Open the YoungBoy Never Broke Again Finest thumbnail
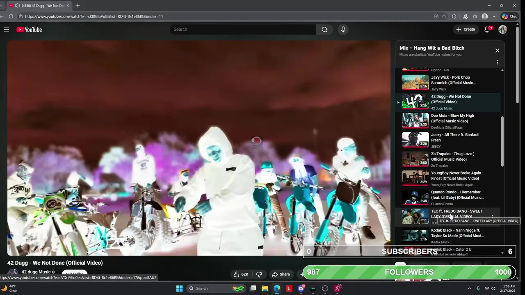 point(415,178)
